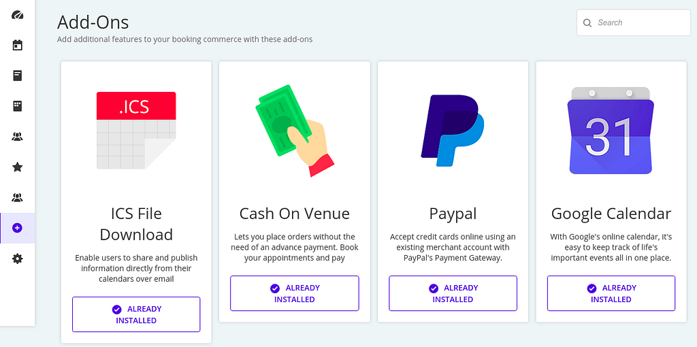
Task: Click the magnifying glass search icon
Action: click(x=587, y=23)
